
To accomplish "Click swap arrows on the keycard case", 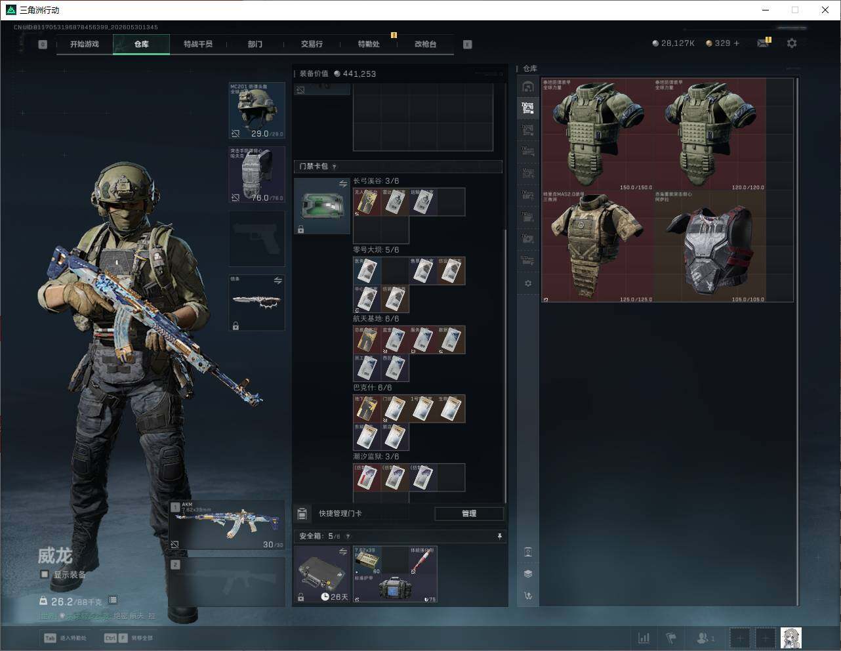I will [342, 184].
